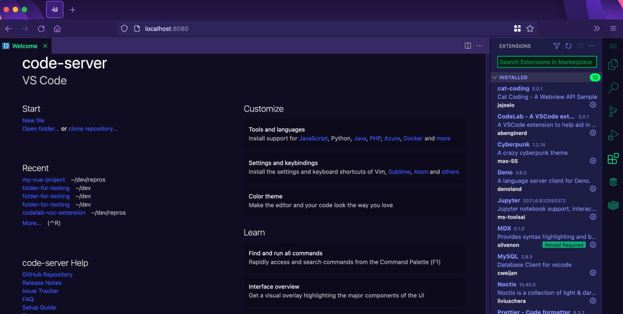Open the database view icon
623x314 pixels.
click(x=613, y=182)
